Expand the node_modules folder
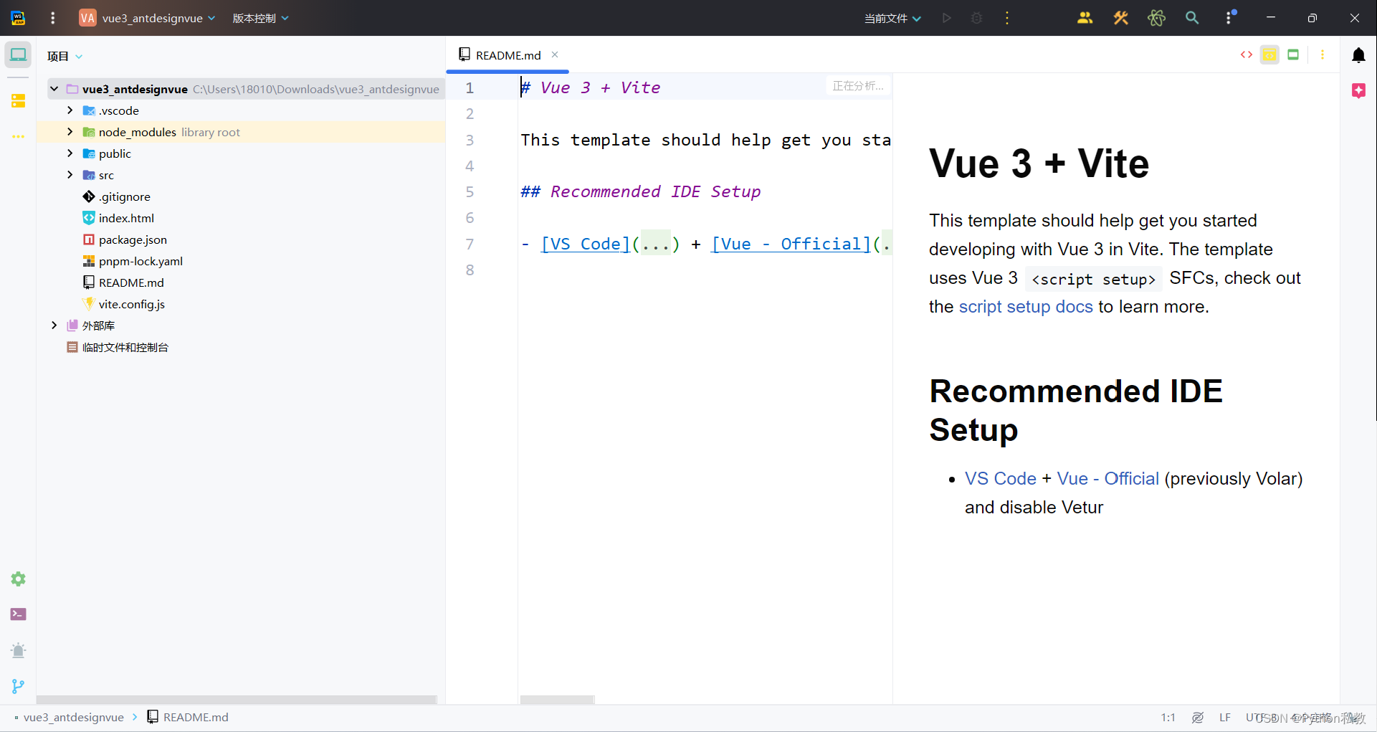The width and height of the screenshot is (1377, 732). (70, 132)
